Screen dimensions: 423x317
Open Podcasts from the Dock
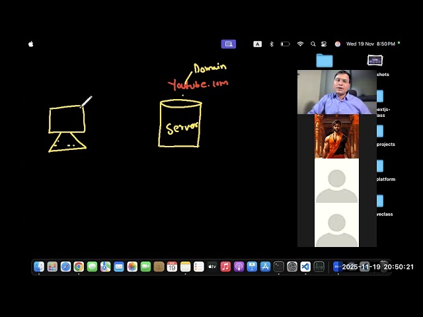click(x=239, y=267)
